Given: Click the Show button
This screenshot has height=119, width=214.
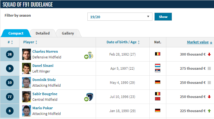Looking at the screenshot, I should [163, 17].
